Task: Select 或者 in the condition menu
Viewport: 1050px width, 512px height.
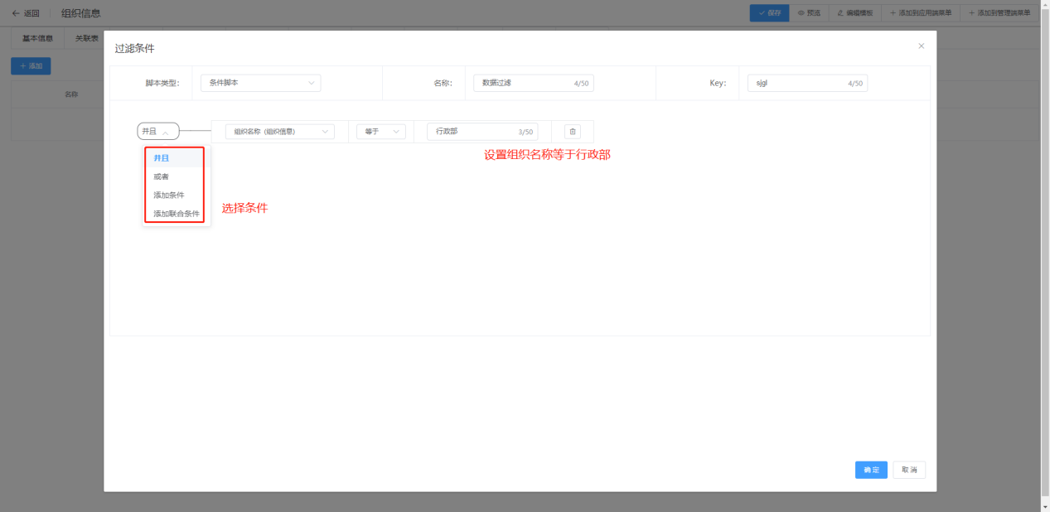Action: tap(175, 176)
